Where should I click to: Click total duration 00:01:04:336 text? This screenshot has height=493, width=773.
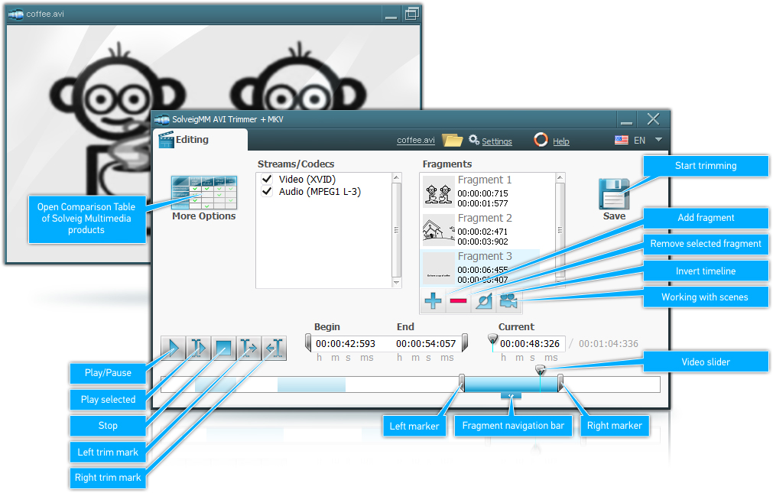[609, 344]
